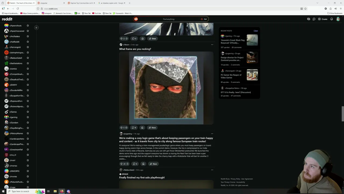Open options menu for r/pcgaming post
Viewport: 344px width, 194px height.
point(212,134)
